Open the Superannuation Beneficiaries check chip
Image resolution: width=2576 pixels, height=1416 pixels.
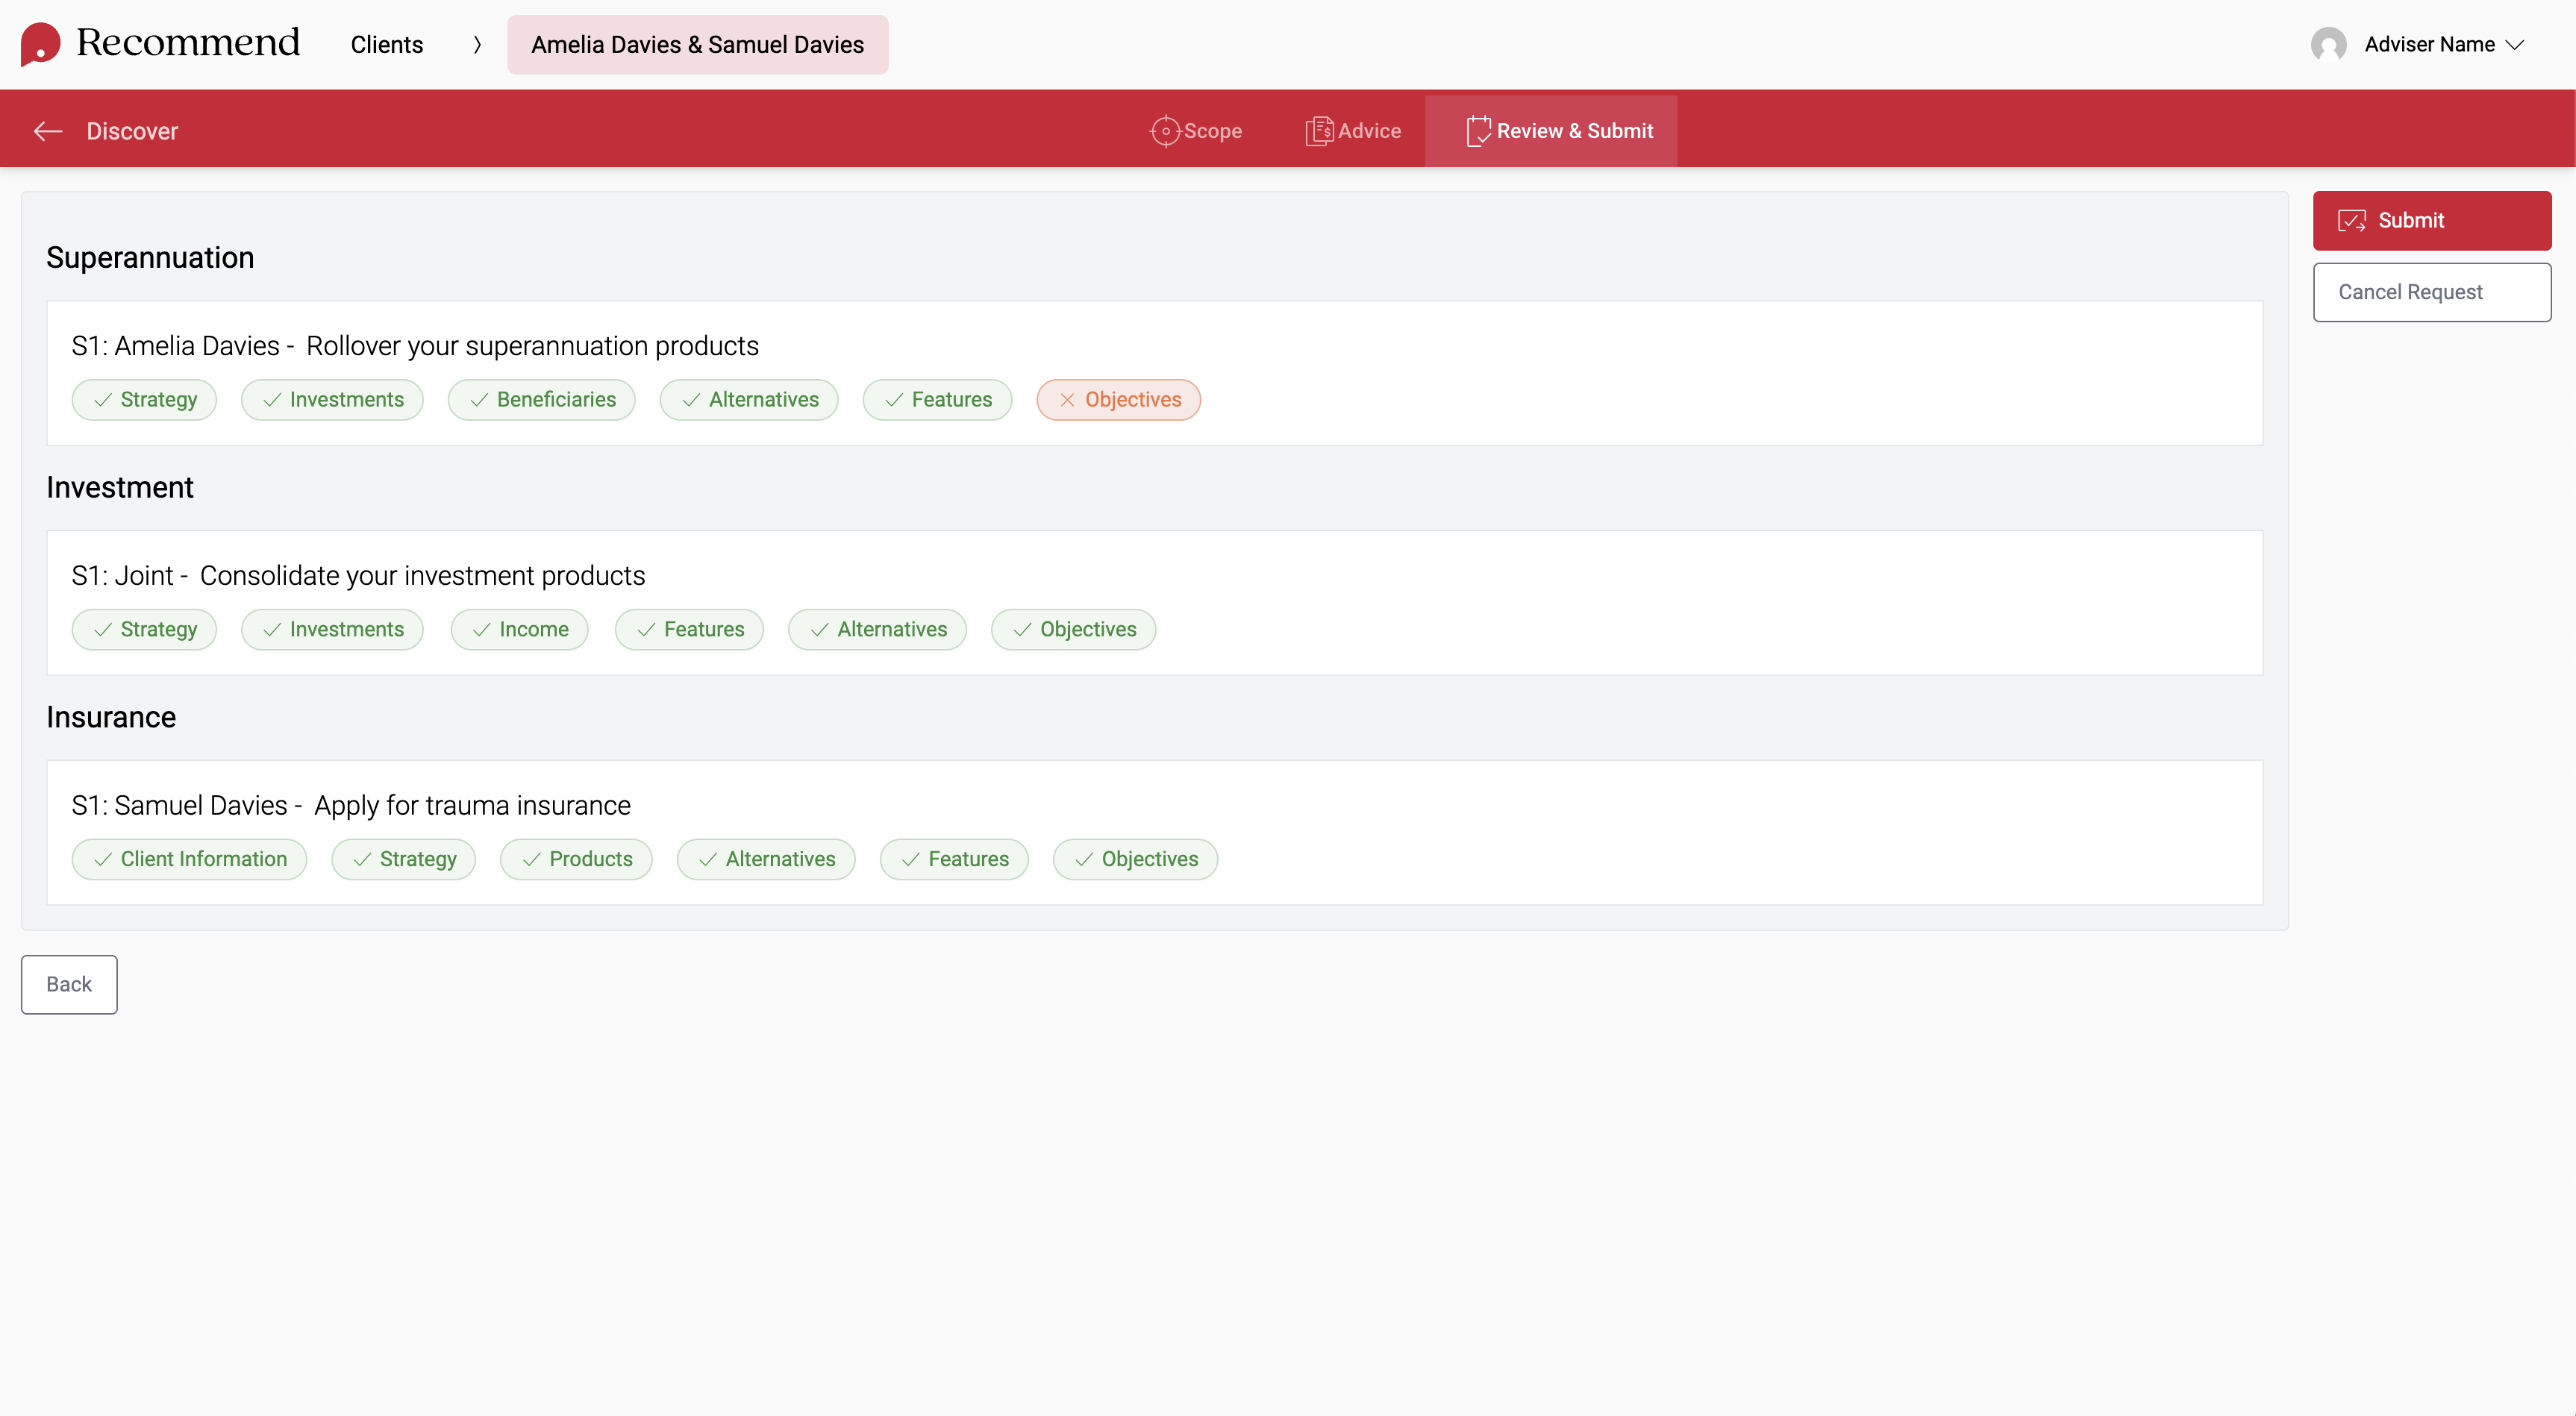[542, 400]
